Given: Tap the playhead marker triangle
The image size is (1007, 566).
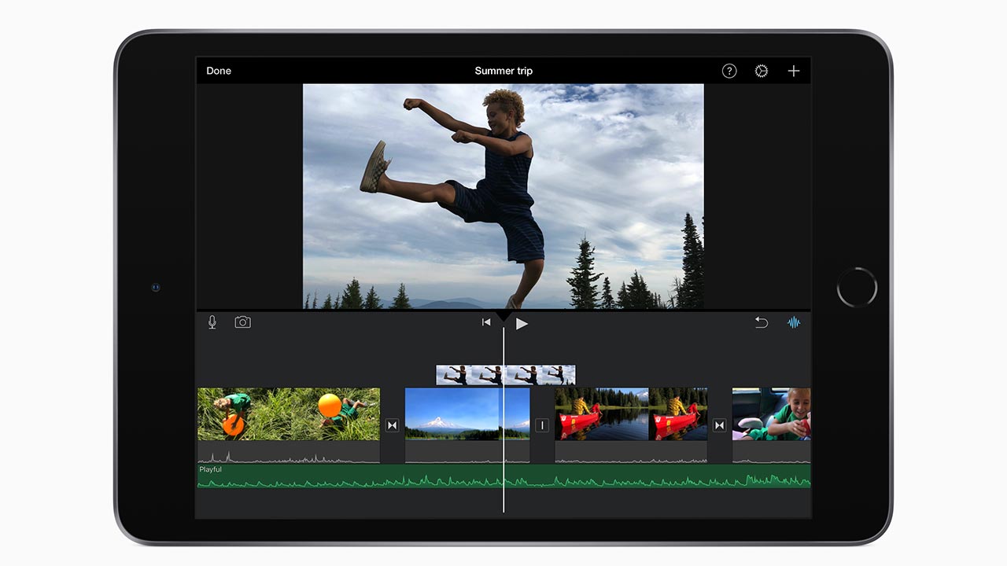Looking at the screenshot, I should 503,316.
